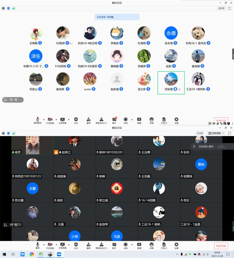Open 共享屏幕 screen share in upper window
Viewport: 234px width, 258px height.
coord(63,119)
